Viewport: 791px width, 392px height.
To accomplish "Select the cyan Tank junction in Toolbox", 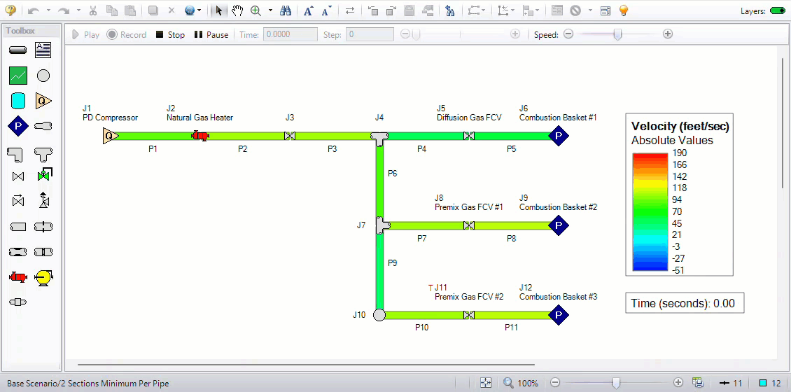I will click(x=18, y=101).
